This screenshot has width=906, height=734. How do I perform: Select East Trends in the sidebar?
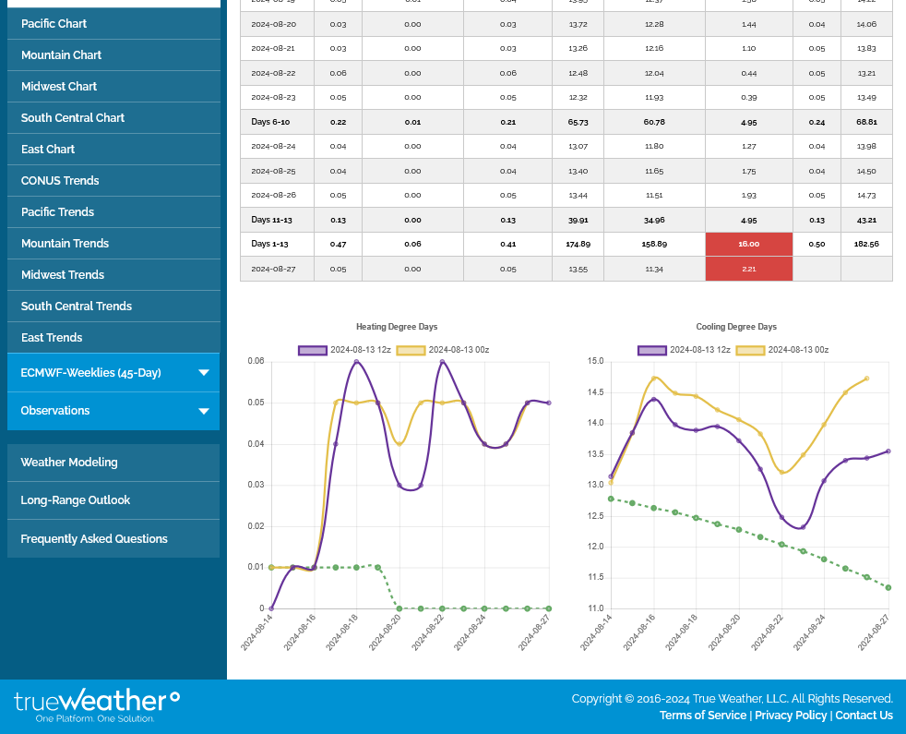(113, 337)
